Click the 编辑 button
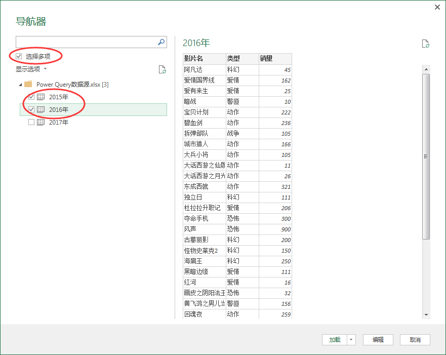 click(378, 340)
